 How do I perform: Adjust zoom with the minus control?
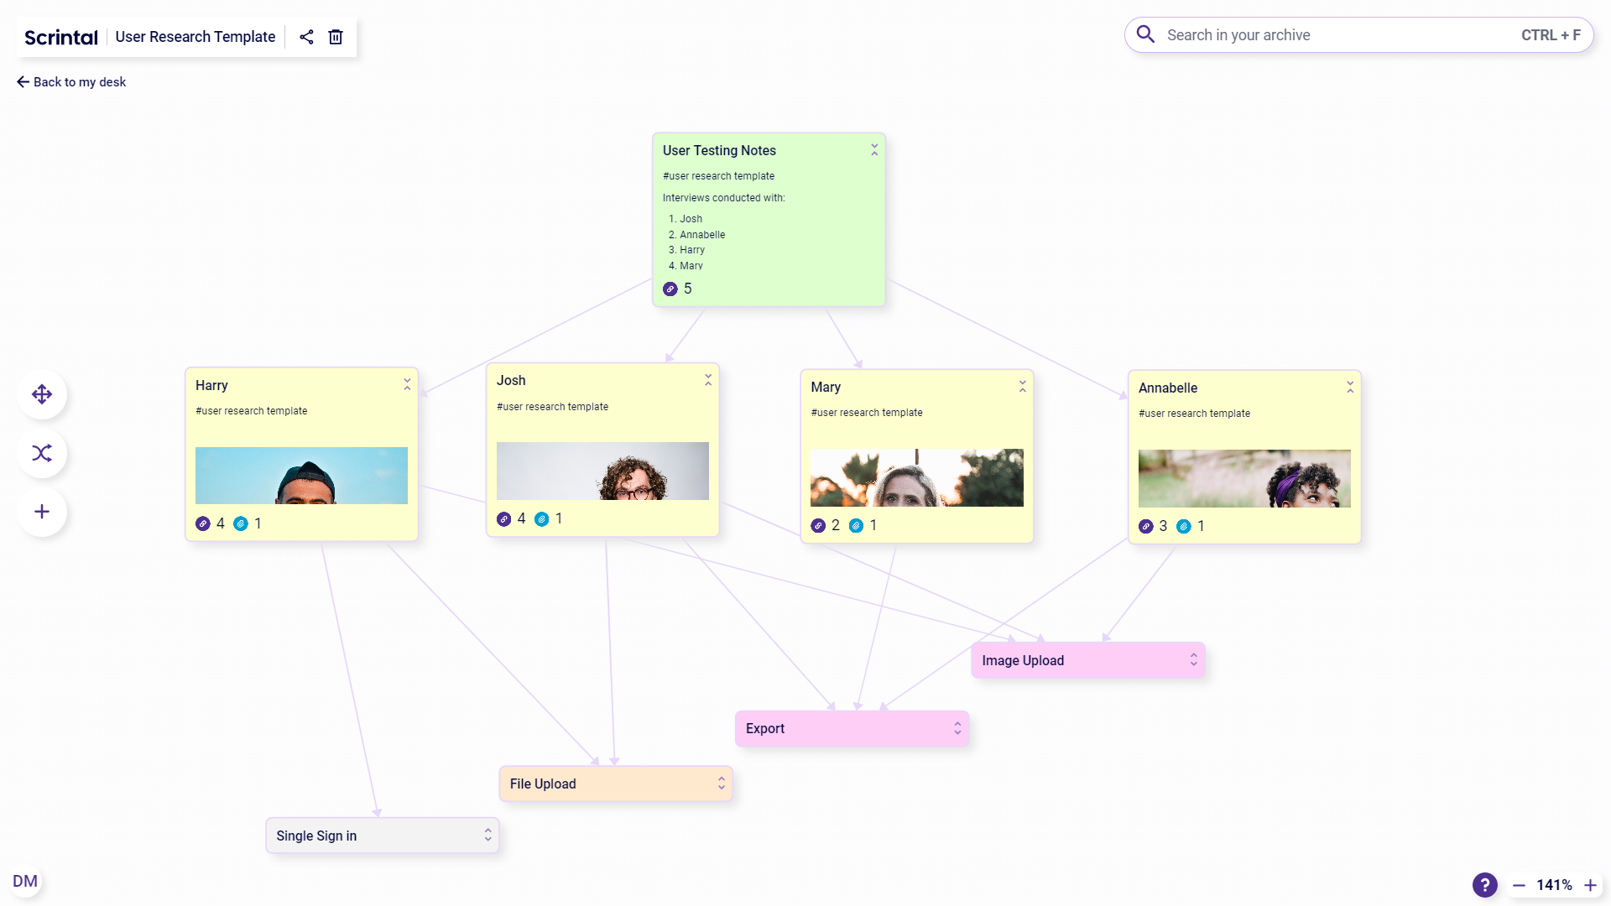tap(1518, 885)
